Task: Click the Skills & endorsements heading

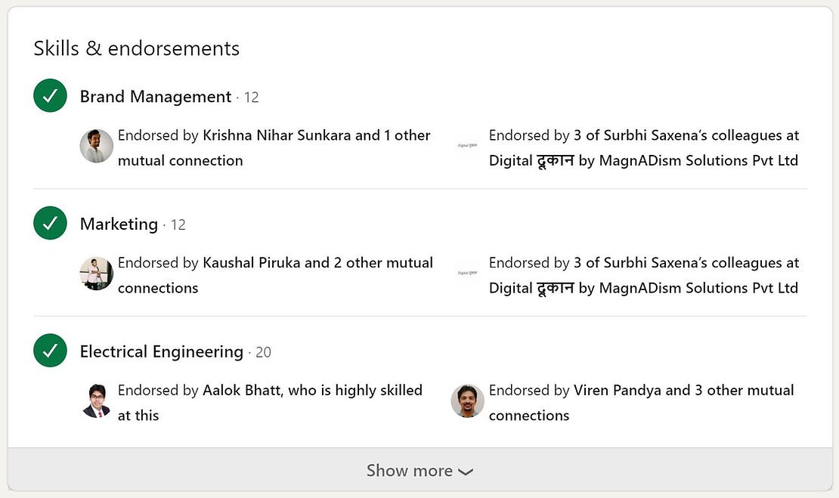Action: [x=137, y=48]
